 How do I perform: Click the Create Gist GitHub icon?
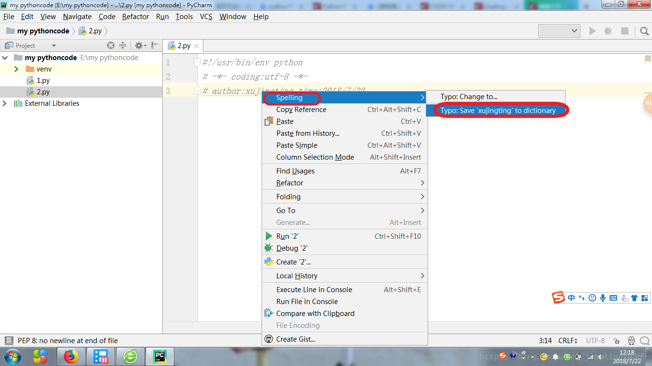(269, 339)
